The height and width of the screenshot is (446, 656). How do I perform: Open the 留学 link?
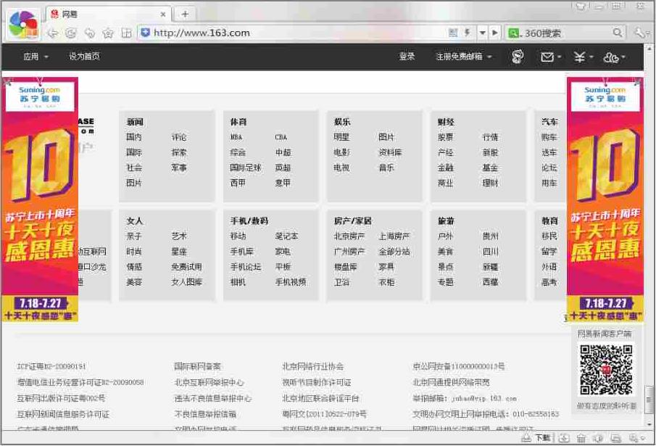549,251
